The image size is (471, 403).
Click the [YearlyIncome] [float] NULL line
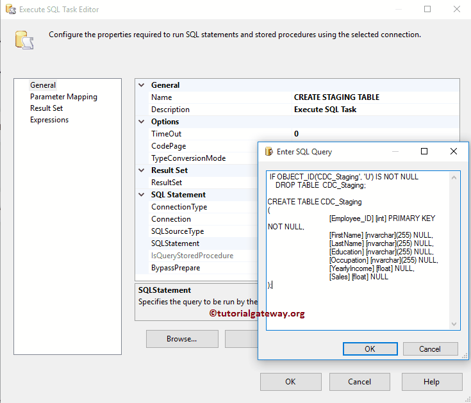[x=372, y=268]
